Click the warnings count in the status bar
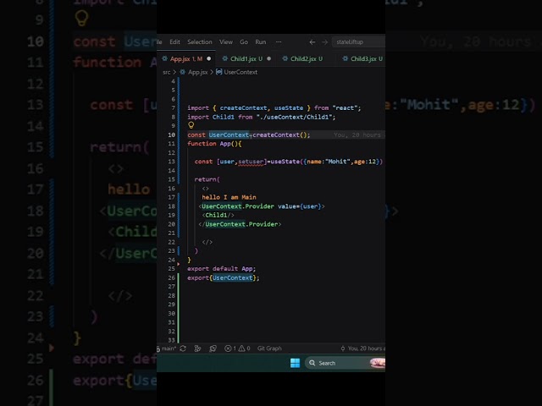The image size is (542, 406). [x=245, y=348]
